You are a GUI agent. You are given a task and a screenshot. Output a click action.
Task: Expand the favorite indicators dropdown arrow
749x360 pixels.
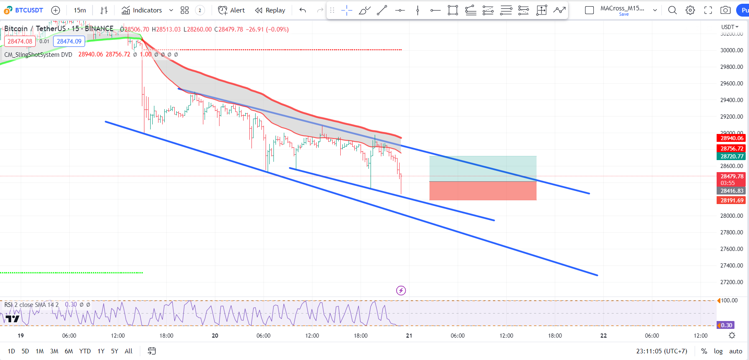click(171, 10)
